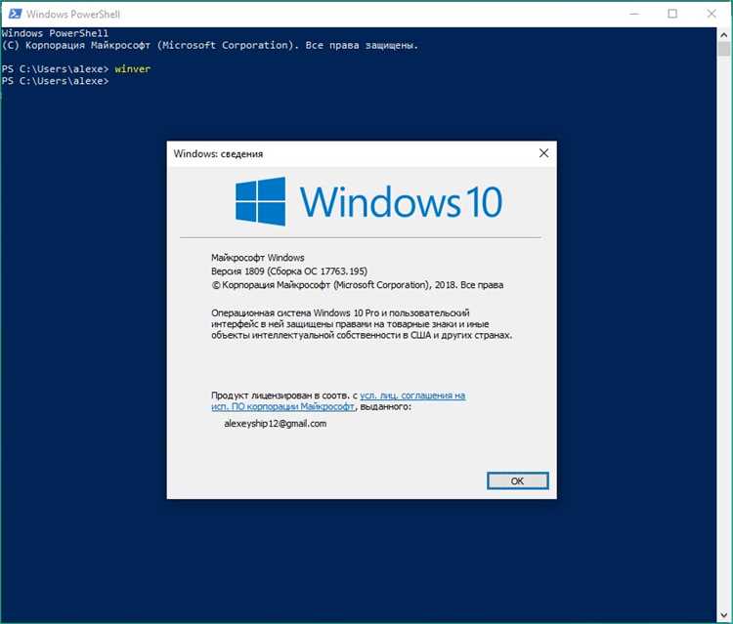Click the "Операционная система Windows 10 Pro" paragraph
The image size is (733, 624).
(x=362, y=323)
